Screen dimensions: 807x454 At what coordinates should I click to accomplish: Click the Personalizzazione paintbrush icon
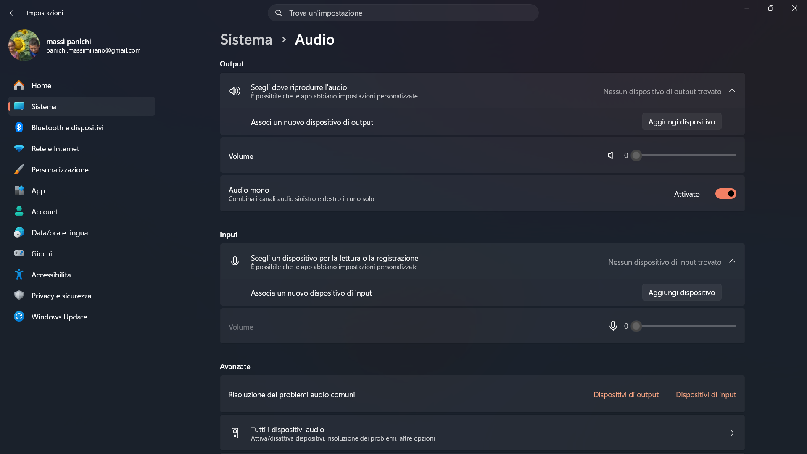coord(19,169)
